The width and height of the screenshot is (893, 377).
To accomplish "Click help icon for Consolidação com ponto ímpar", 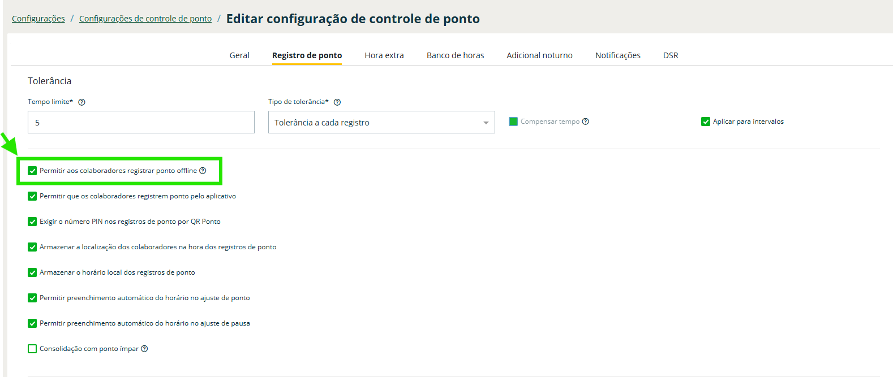I will pyautogui.click(x=144, y=349).
